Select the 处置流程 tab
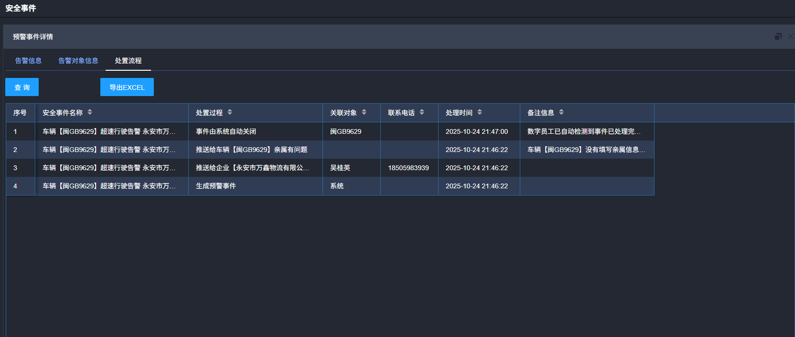This screenshot has width=795, height=337. [128, 61]
